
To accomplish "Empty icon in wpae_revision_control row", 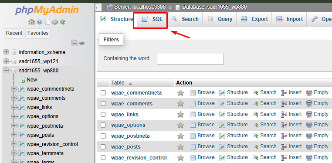I will (309, 158).
